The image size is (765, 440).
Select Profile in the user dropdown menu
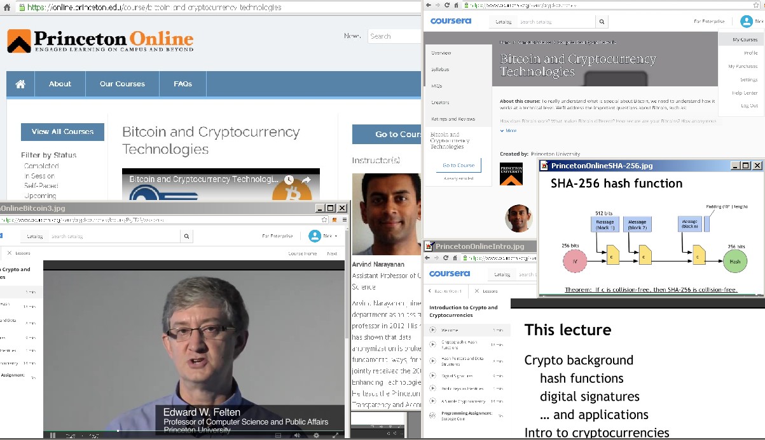click(x=751, y=53)
